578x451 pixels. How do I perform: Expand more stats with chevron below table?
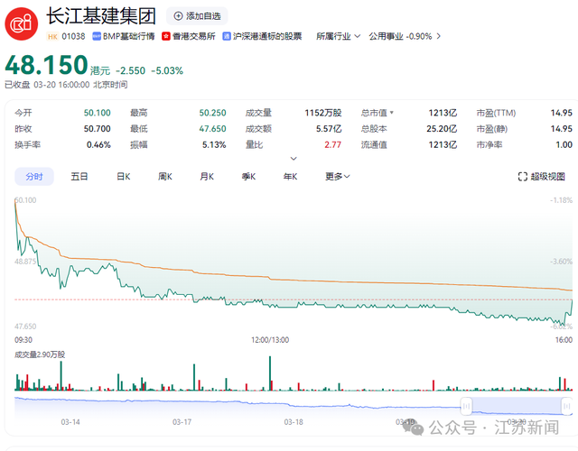[294, 159]
